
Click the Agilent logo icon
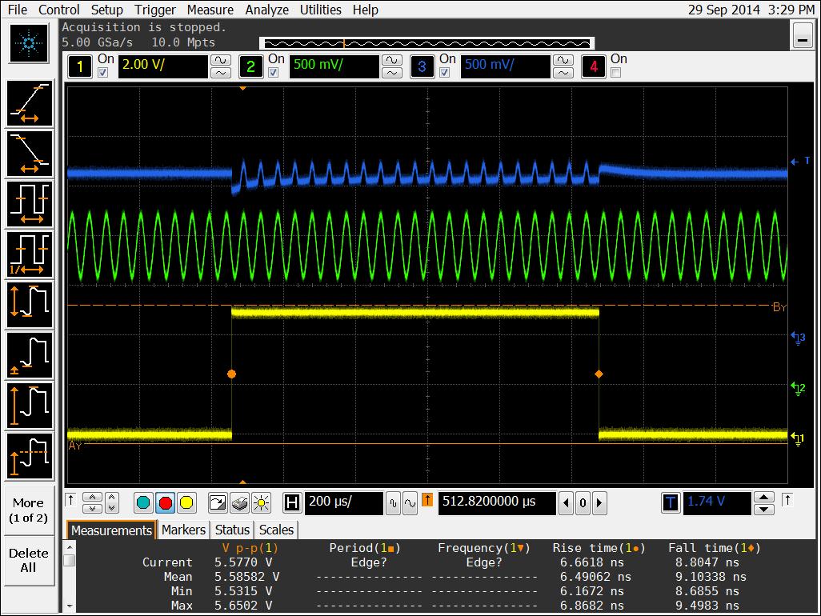[30, 43]
